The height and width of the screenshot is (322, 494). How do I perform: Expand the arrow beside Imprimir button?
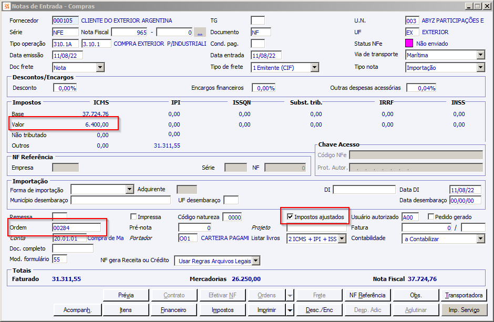point(290,310)
